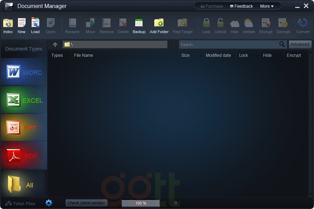Run search using the magnifier icon
This screenshot has width=314, height=209.
point(282,45)
